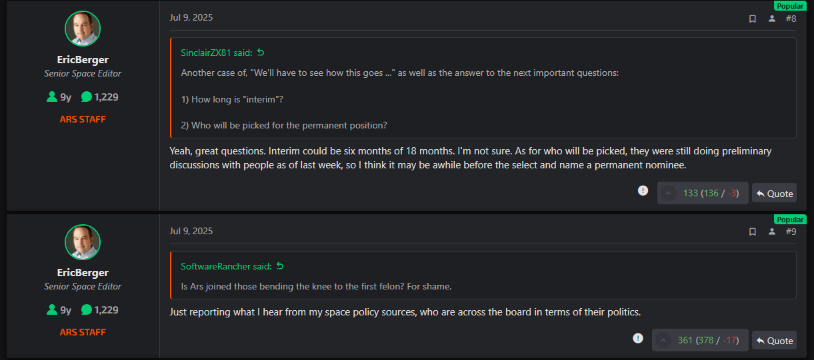Open EricBerger's avatar on post #9
Image resolution: width=814 pixels, height=360 pixels.
(x=83, y=242)
